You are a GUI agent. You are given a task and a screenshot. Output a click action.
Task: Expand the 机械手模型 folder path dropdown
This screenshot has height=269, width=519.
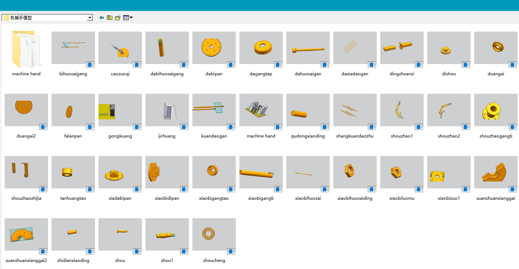(x=90, y=18)
